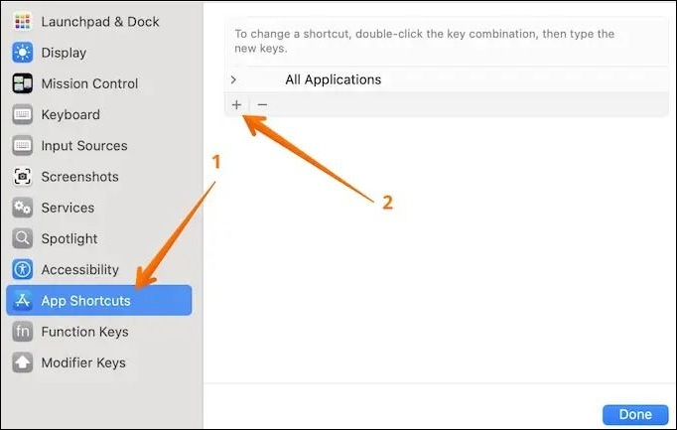Open Mission Control via its sidebar icon
Image resolution: width=677 pixels, height=430 pixels.
23,83
